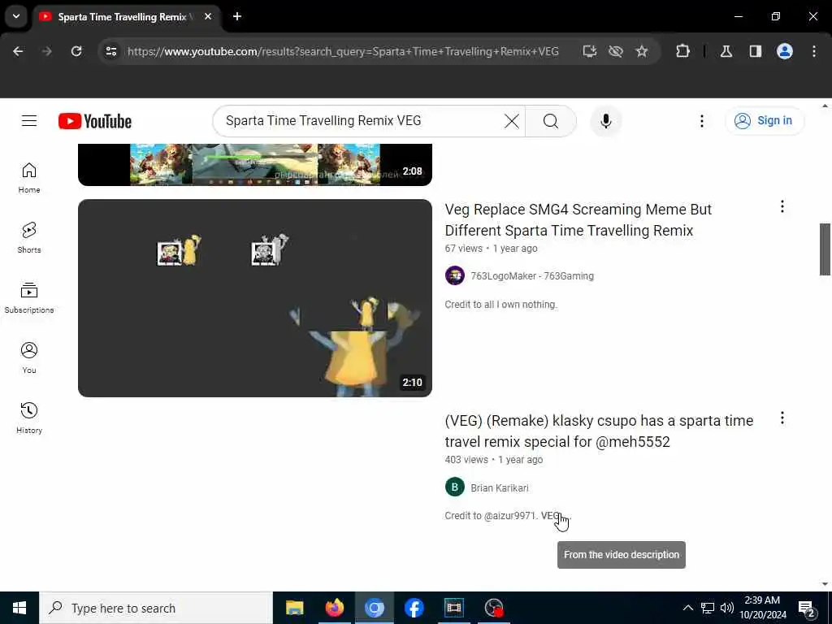This screenshot has width=832, height=624.
Task: Open YouTube settings three-dot menu near Sign in
Action: (x=701, y=121)
